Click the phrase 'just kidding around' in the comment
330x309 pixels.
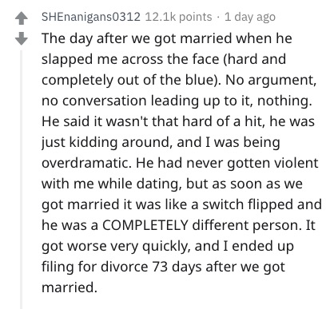[105, 142]
